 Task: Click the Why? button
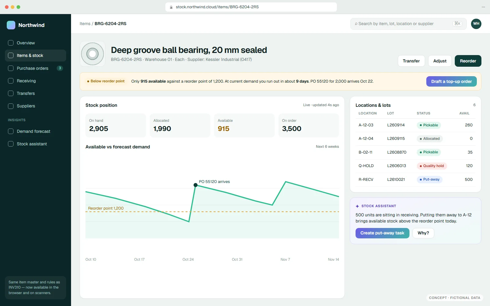pyautogui.click(x=423, y=233)
